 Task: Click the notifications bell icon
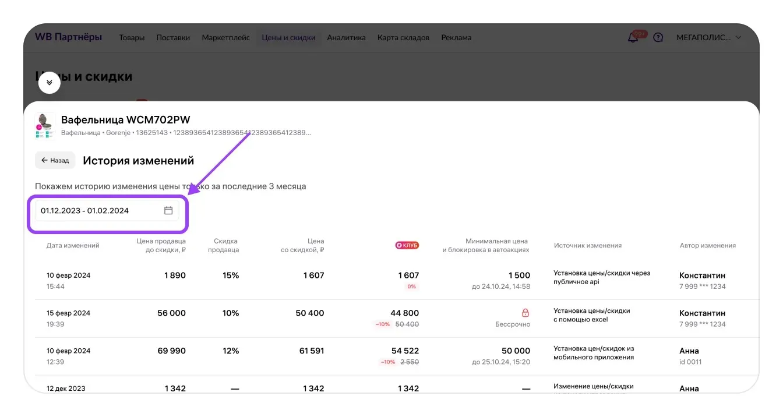[x=633, y=38]
